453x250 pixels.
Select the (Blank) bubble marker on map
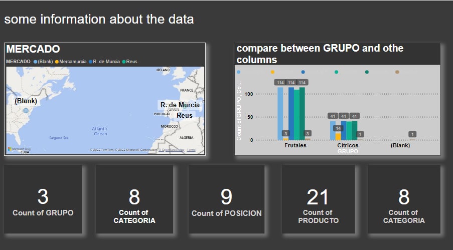(26, 111)
